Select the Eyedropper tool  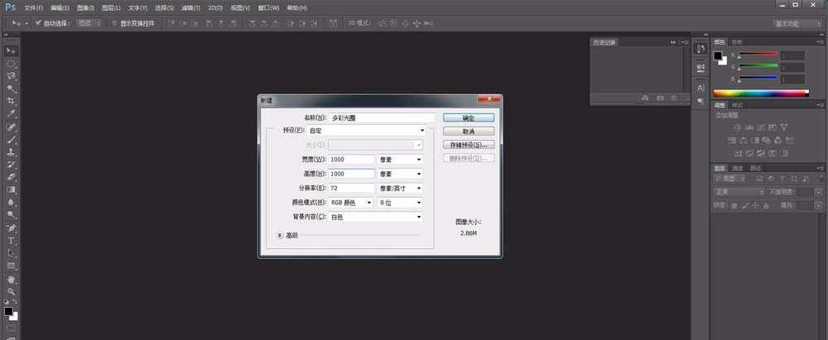(12, 113)
